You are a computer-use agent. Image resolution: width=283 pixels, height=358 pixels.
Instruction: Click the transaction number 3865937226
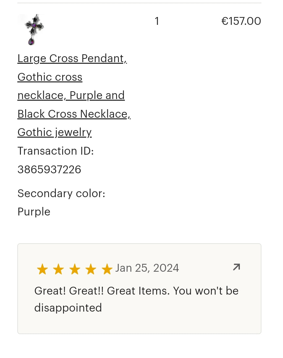pyautogui.click(x=49, y=169)
